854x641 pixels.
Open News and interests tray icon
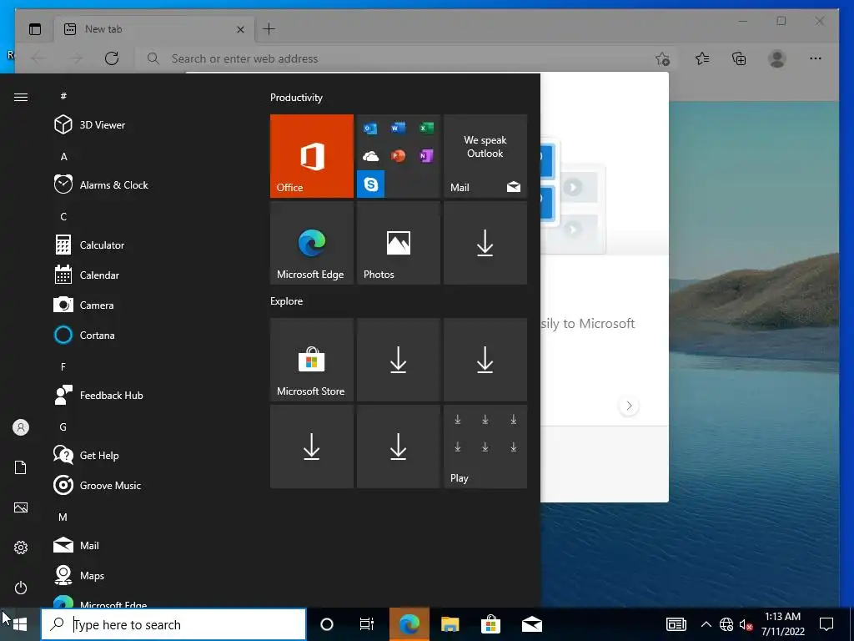tap(676, 624)
